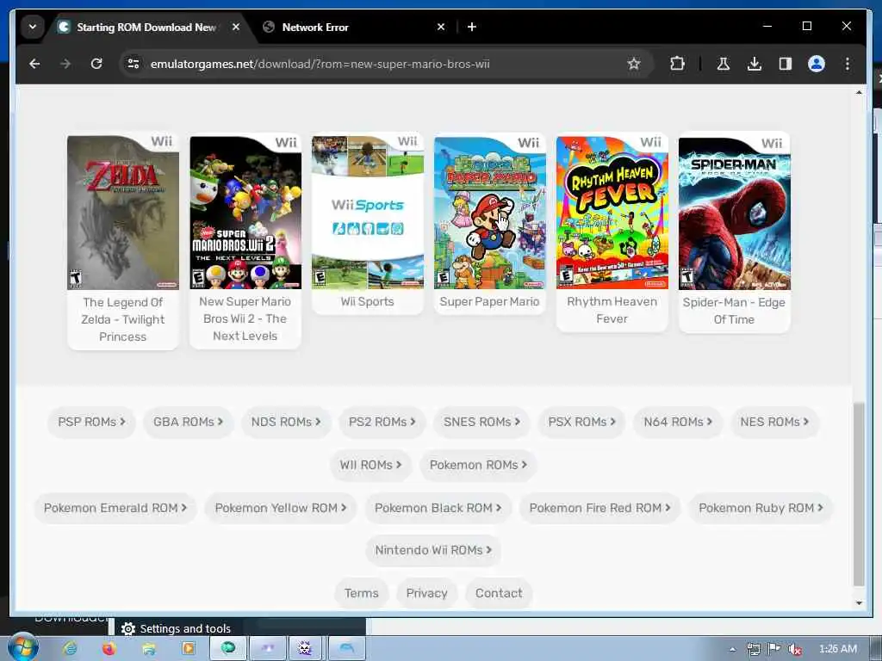The image size is (882, 661).
Task: Open Rhythm Heaven Fever cover art
Action: (612, 213)
